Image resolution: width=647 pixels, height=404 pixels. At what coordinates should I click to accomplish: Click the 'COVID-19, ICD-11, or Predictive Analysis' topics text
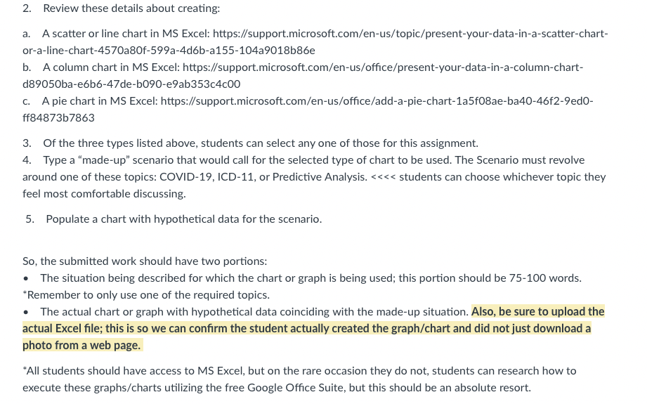263,177
